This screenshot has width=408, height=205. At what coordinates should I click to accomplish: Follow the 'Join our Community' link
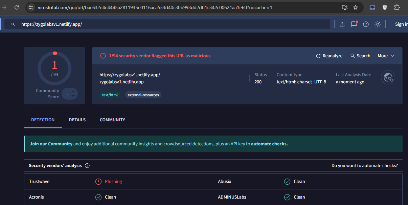coord(51,144)
